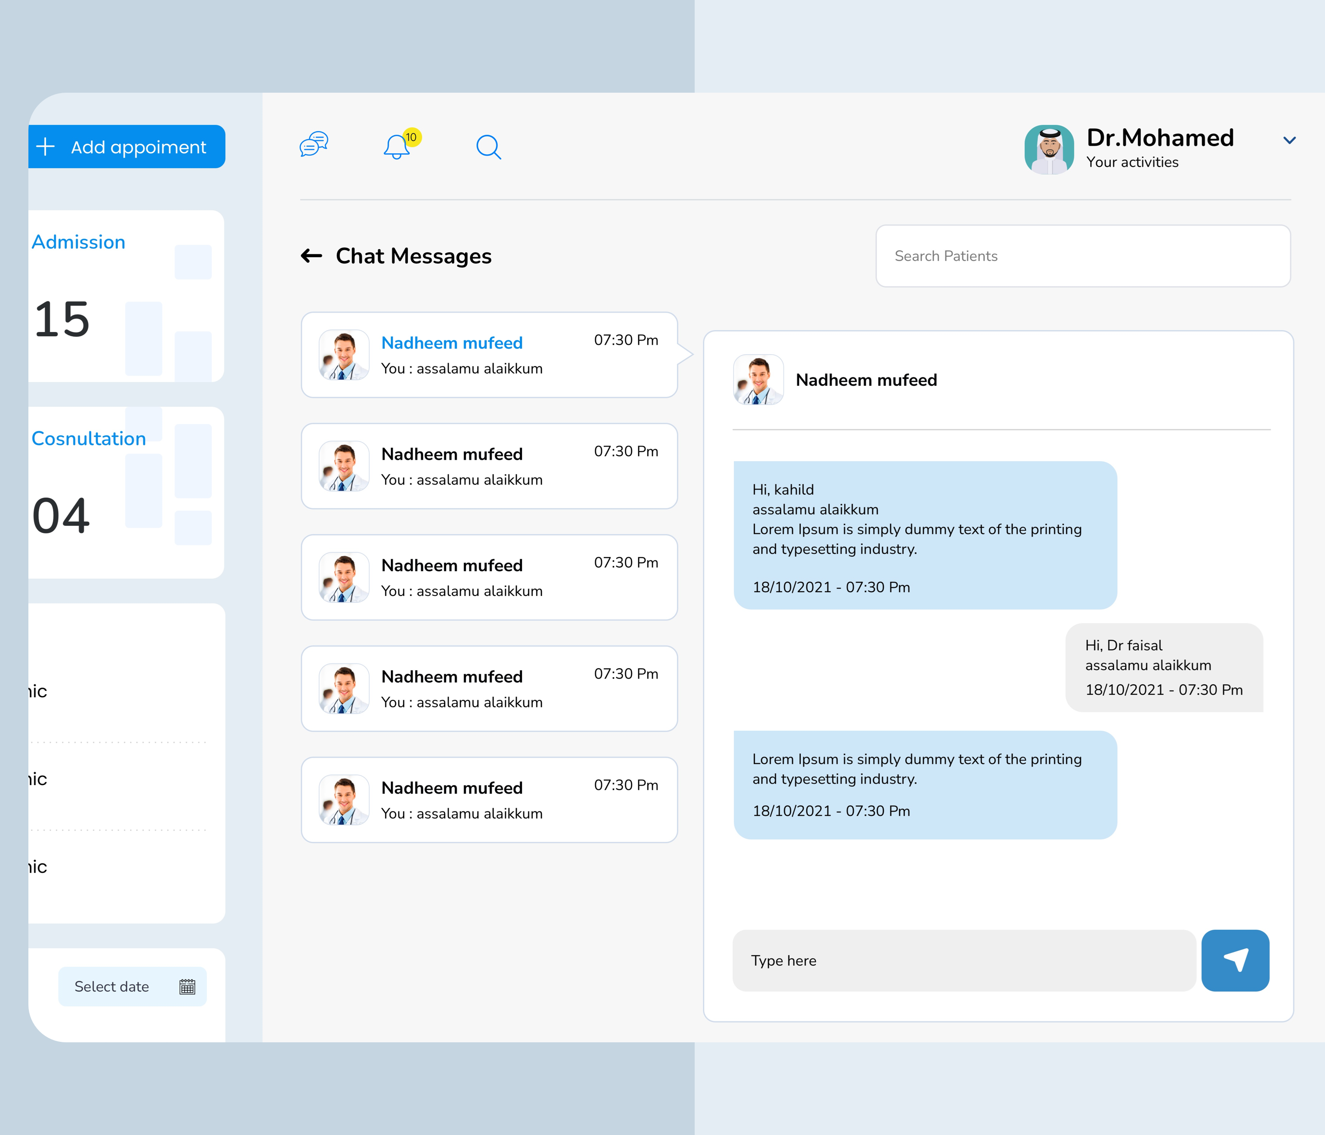The image size is (1325, 1135).
Task: Click the notification count badge showing 10
Action: tap(412, 138)
